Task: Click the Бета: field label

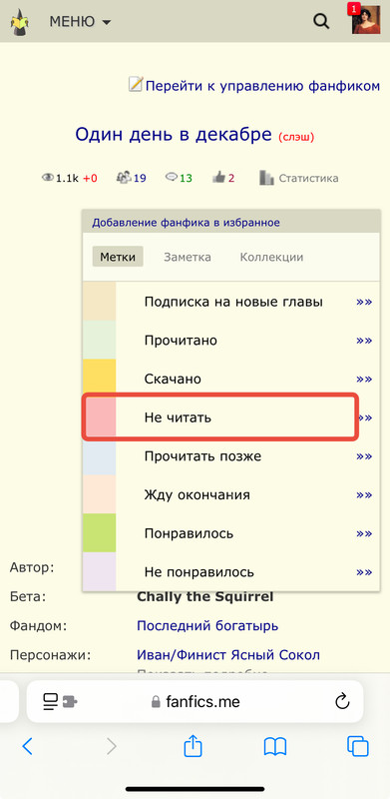Action: click(x=28, y=596)
